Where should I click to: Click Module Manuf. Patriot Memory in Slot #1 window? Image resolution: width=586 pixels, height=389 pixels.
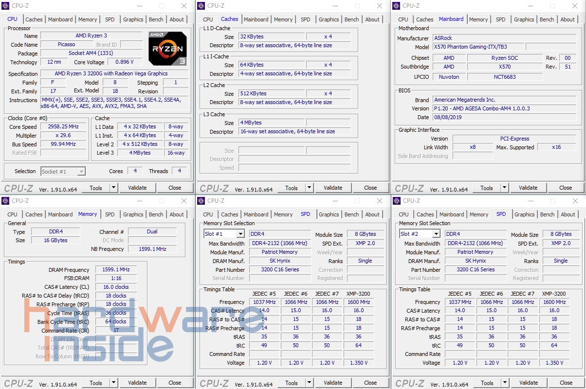coord(280,252)
